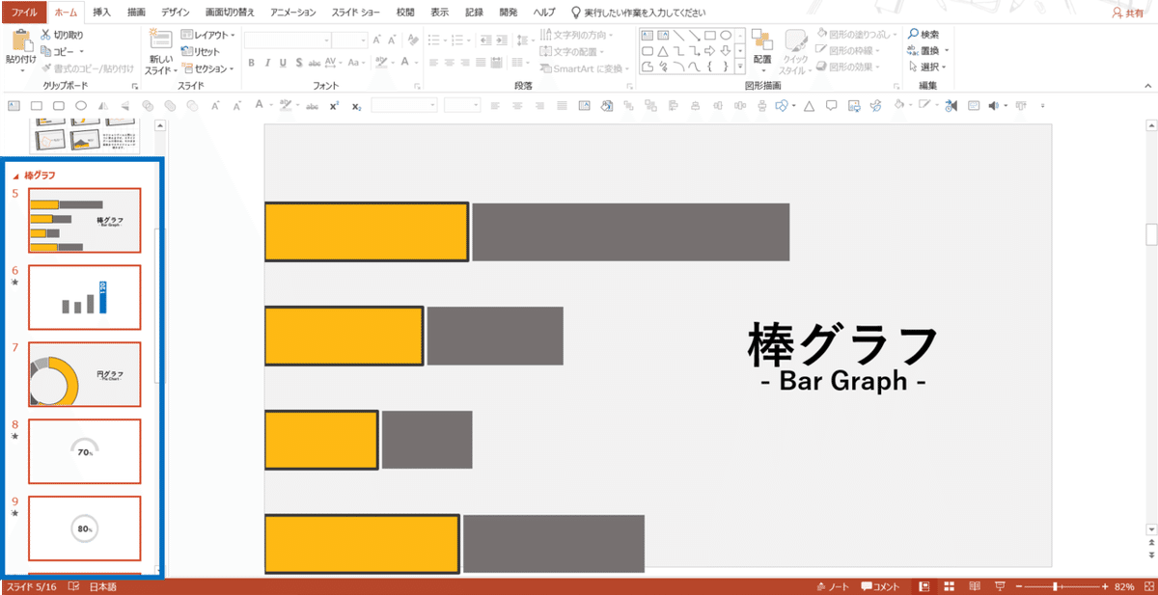Toggle Italic formatting
The width and height of the screenshot is (1158, 595).
point(267,63)
